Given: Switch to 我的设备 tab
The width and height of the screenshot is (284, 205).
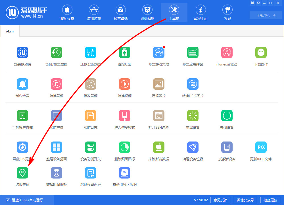Looking at the screenshot, I should point(67,13).
